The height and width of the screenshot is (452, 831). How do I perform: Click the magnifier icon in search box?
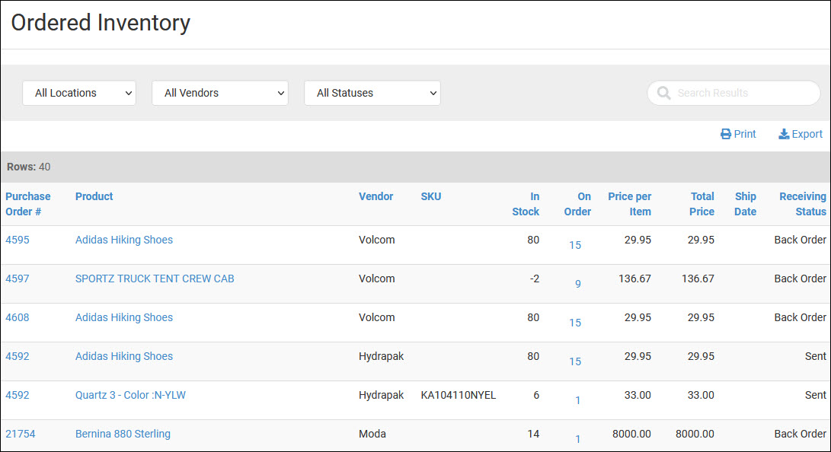[x=663, y=93]
